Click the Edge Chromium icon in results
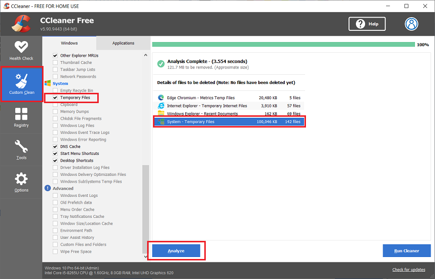The height and width of the screenshot is (279, 435). [161, 98]
